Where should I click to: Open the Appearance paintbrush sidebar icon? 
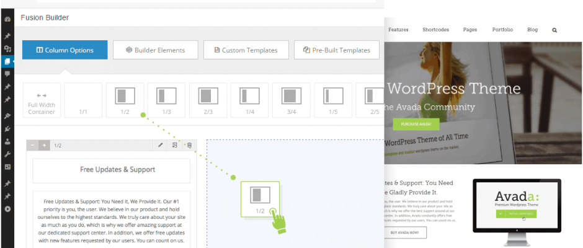point(7,116)
